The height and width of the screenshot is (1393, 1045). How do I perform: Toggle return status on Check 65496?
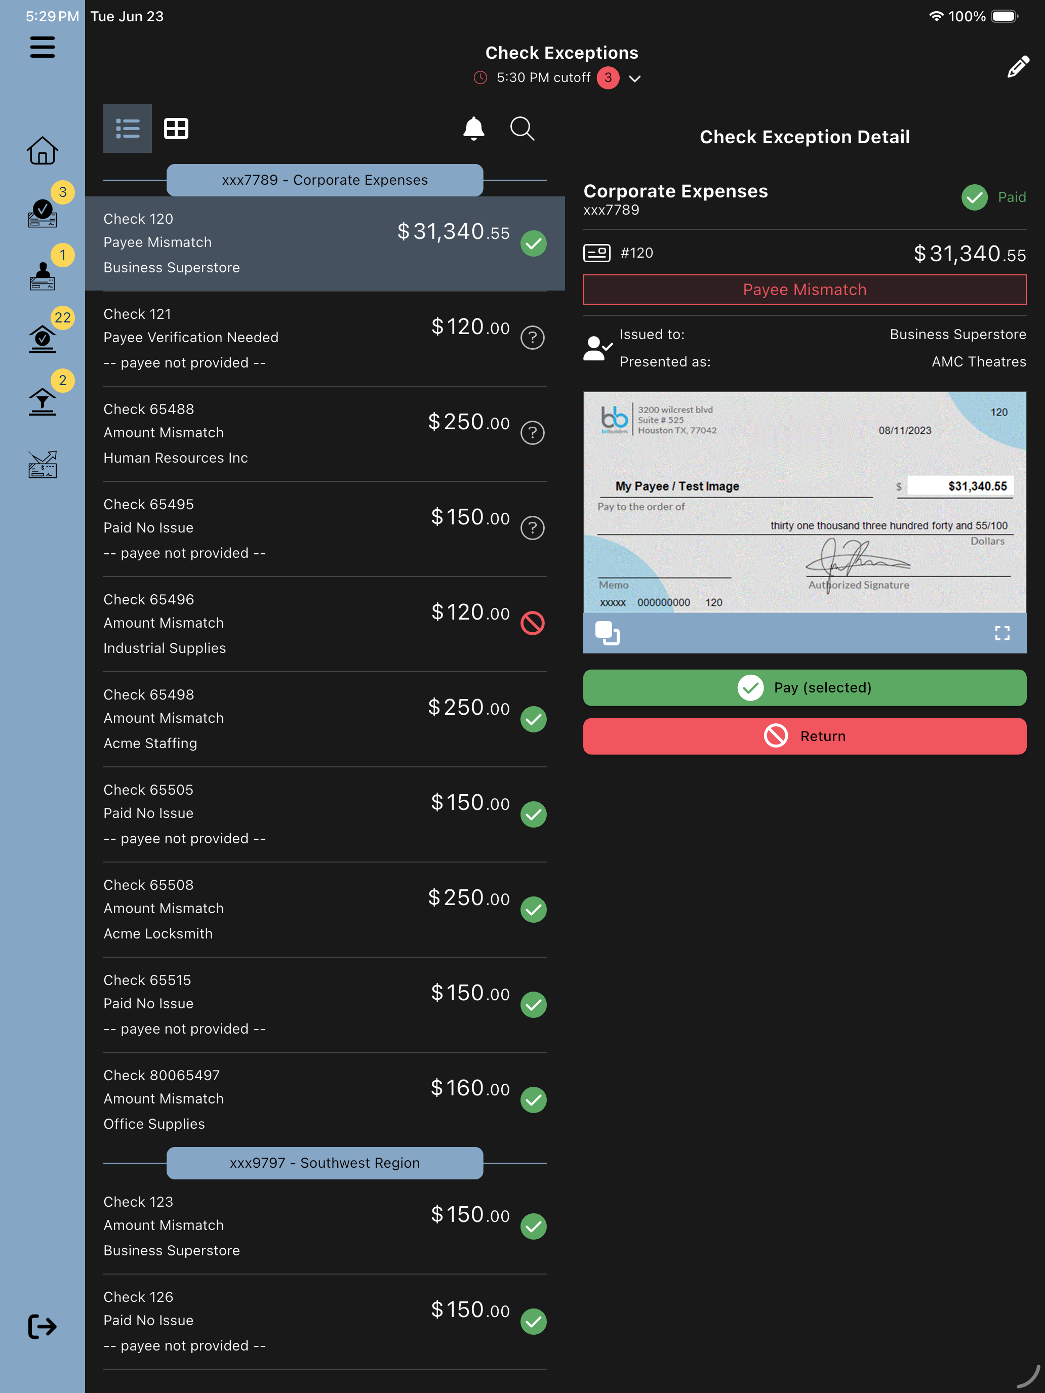pyautogui.click(x=533, y=623)
